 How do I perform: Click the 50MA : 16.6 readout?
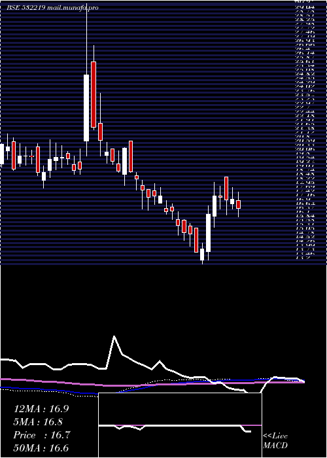pyautogui.click(x=41, y=448)
